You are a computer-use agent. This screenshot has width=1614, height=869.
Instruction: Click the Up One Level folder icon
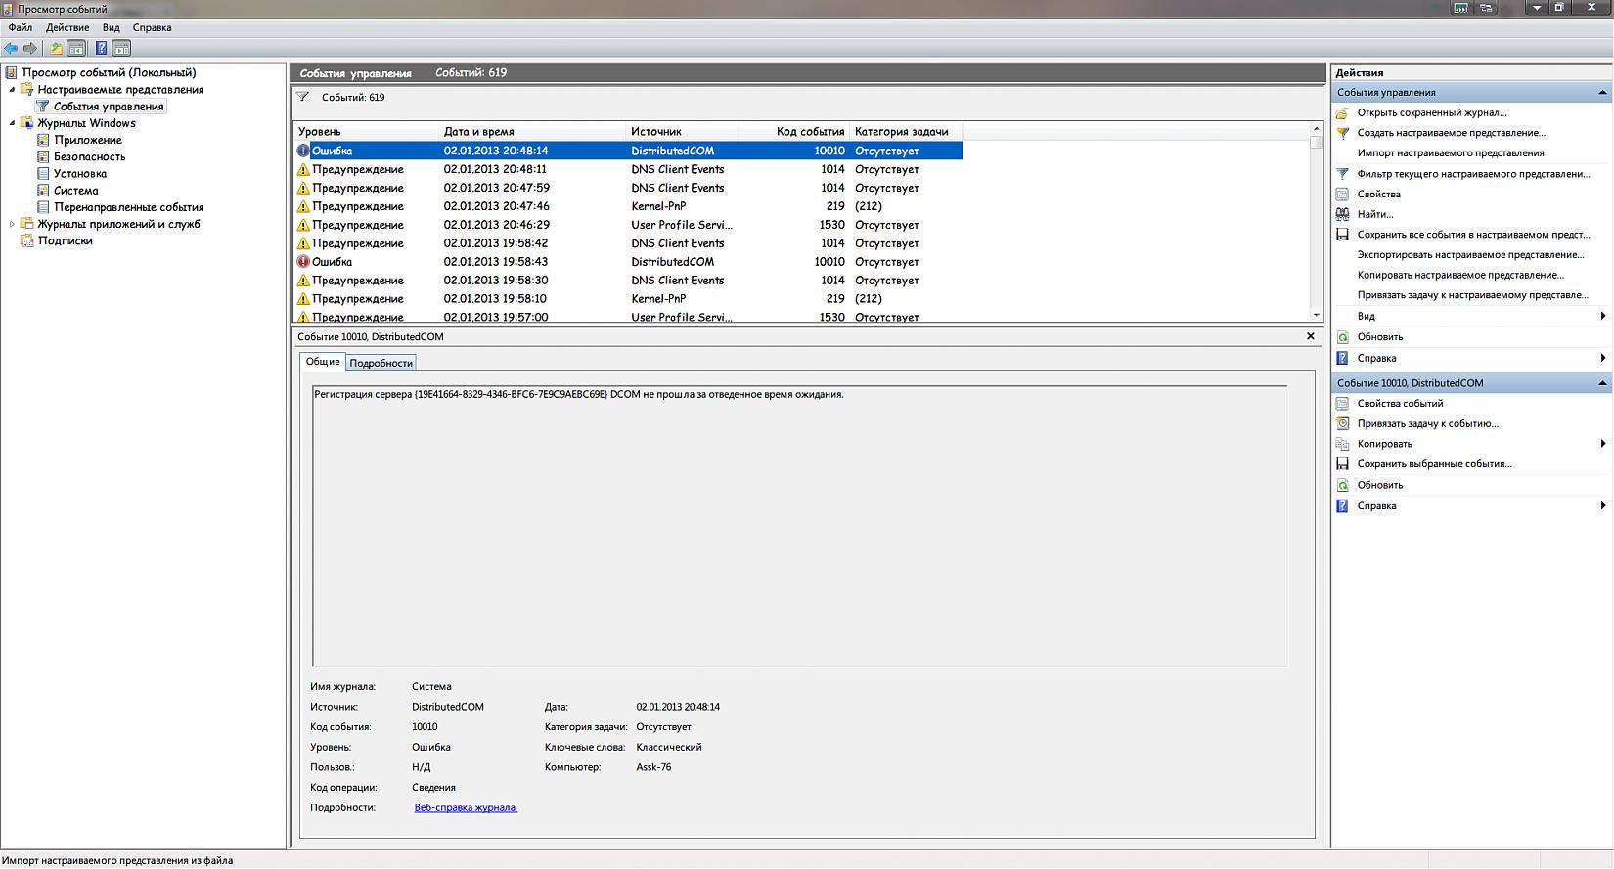tap(56, 48)
